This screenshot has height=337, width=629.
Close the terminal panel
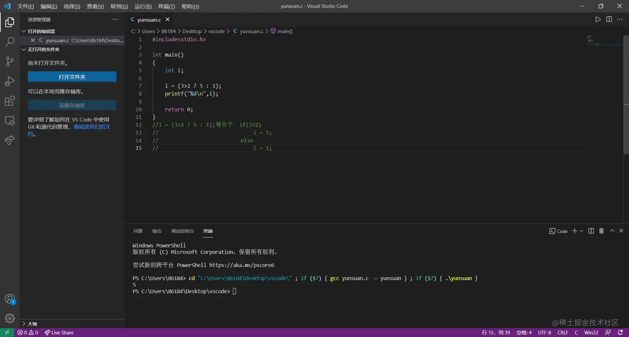pyautogui.click(x=621, y=231)
